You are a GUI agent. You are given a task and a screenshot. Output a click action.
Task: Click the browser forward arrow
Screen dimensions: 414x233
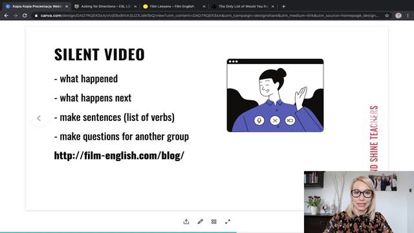point(16,16)
